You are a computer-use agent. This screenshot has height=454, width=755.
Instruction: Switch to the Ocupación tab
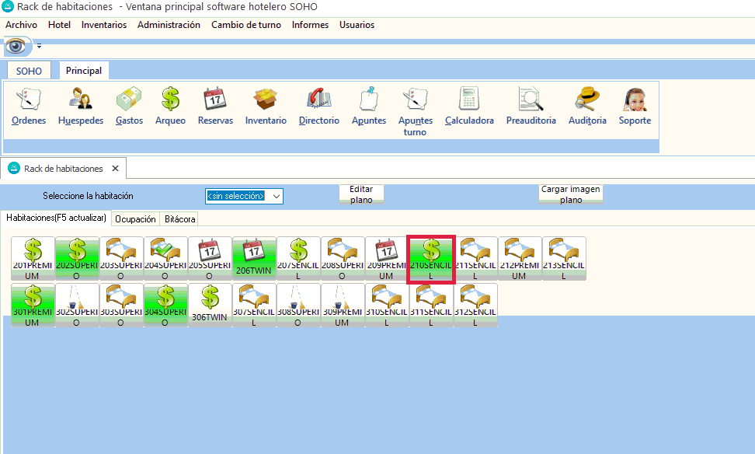point(135,219)
